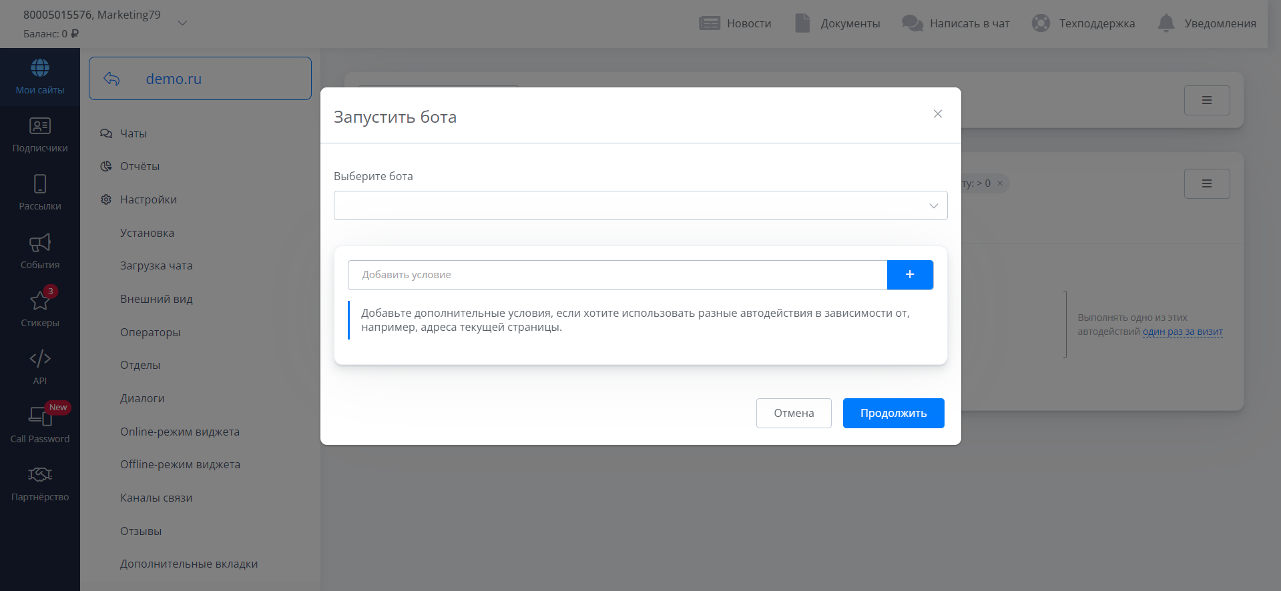Select Операторы settings item

click(150, 332)
